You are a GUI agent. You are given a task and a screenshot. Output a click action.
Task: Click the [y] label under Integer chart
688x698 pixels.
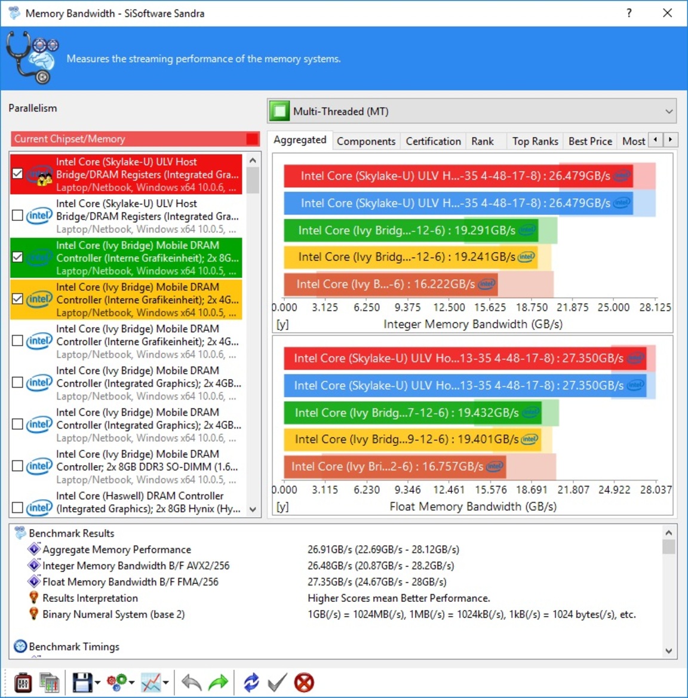coord(282,324)
